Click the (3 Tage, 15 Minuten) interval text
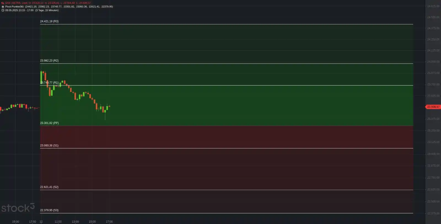Image resolution: width=441 pixels, height=224 pixels. tap(47, 10)
